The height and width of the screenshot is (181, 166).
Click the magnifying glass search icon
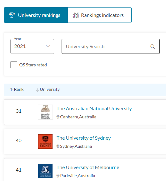tap(153, 47)
